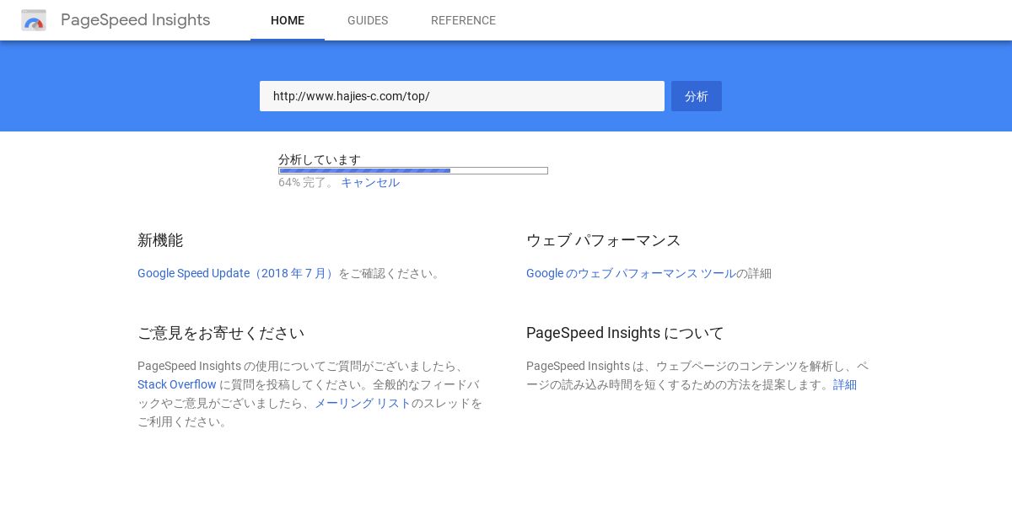Cancel analysis via キャンセル link
The width and height of the screenshot is (1012, 531).
point(370,182)
